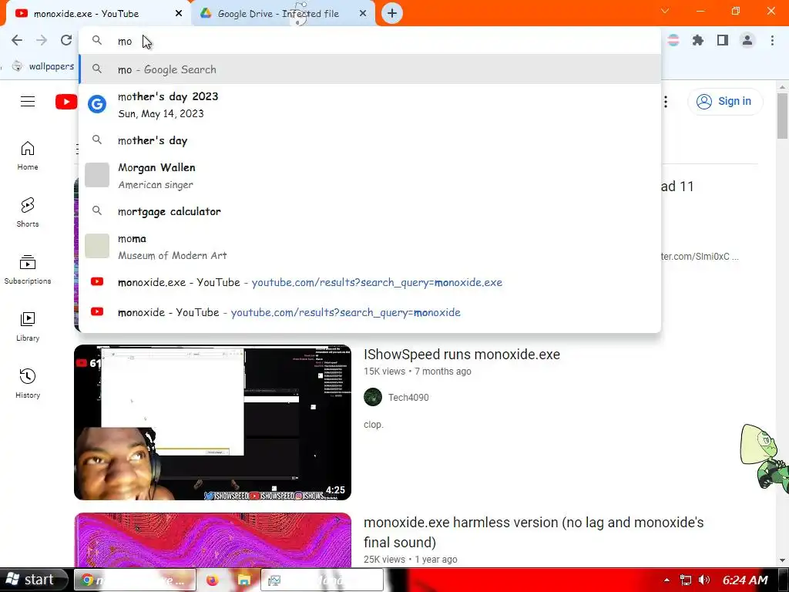Close the Google Drive - Infected file tab
789x592 pixels.
(x=363, y=13)
